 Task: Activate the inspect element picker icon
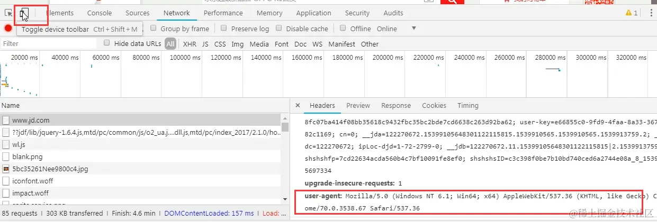tap(8, 13)
